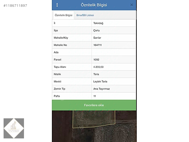This screenshot has height=142, width=189.
Task: Click the parcel number 1092
Action: 96,60
